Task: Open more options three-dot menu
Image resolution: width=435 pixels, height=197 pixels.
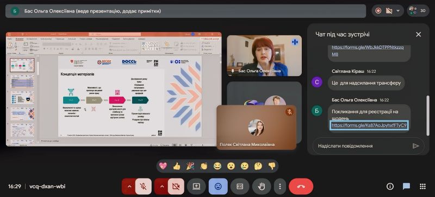Action: click(280, 187)
